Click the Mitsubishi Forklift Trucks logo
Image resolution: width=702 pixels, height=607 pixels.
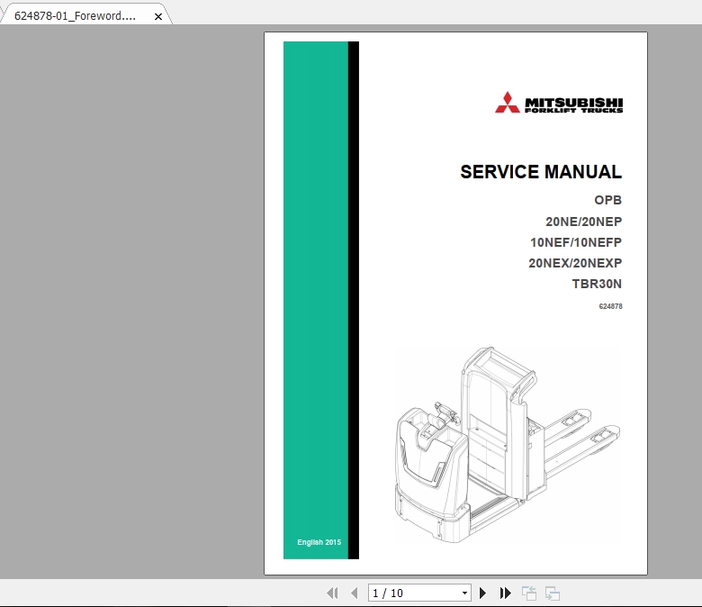coord(559,103)
